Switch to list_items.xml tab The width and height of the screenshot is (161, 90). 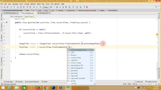(x=44, y=13)
